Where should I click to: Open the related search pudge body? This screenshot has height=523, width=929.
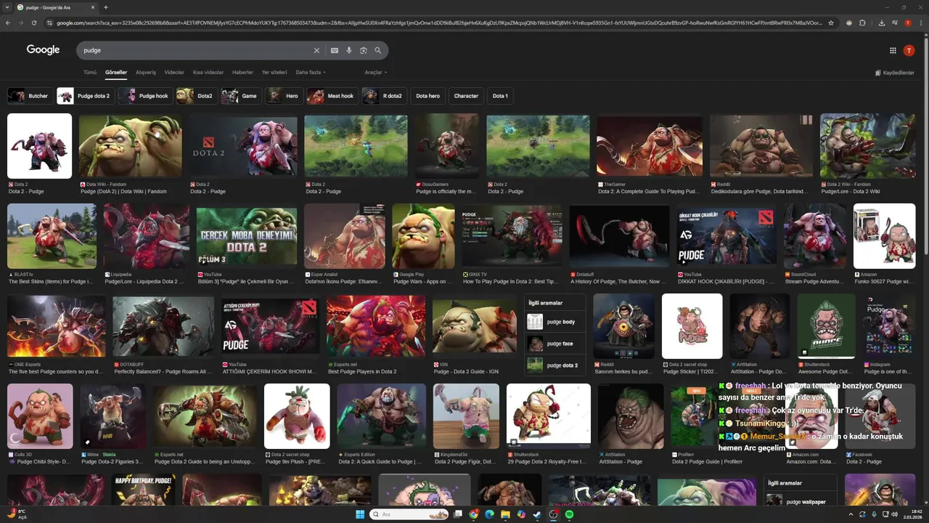pos(554,322)
